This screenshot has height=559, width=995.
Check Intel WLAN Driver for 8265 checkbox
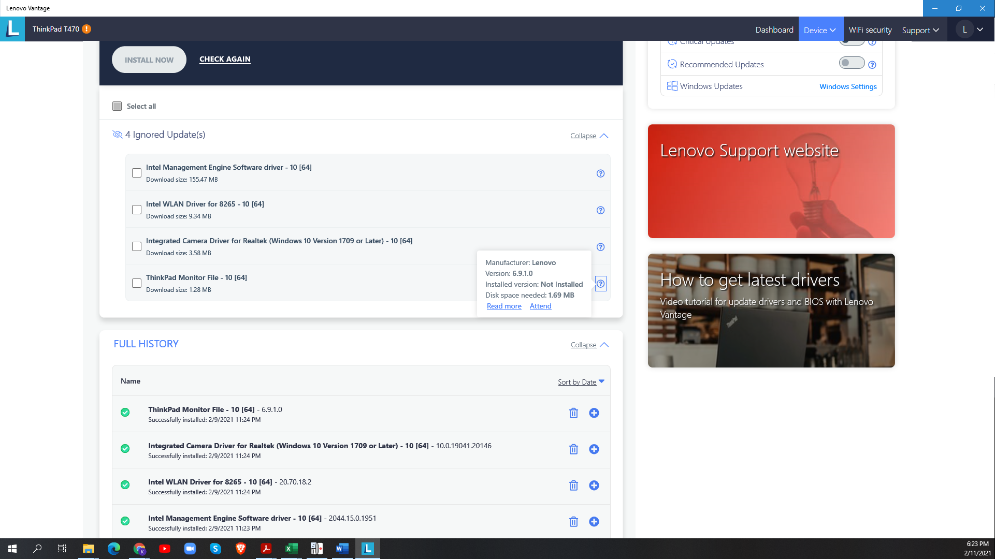[x=137, y=210]
